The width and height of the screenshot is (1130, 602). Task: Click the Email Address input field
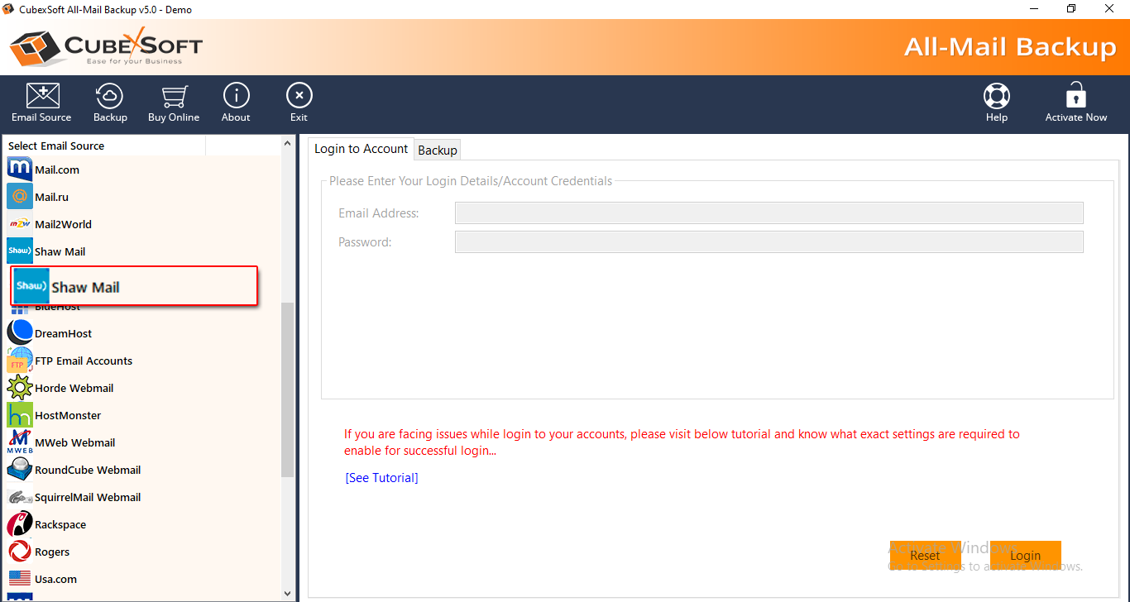[x=768, y=213]
